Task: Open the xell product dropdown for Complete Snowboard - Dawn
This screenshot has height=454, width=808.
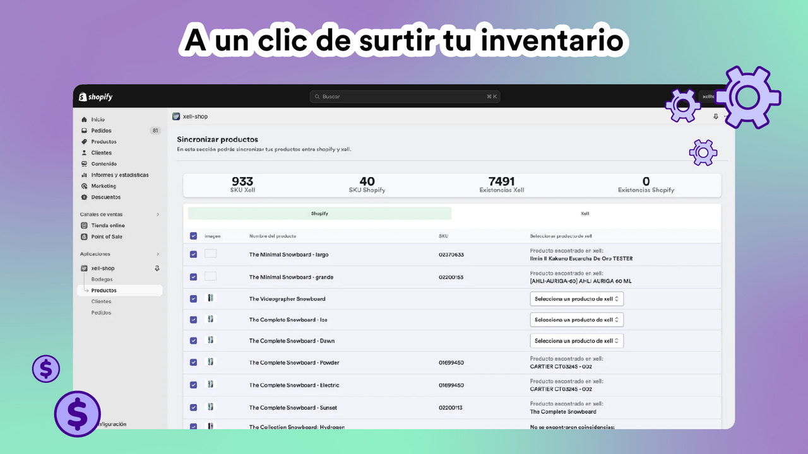Action: (x=577, y=341)
